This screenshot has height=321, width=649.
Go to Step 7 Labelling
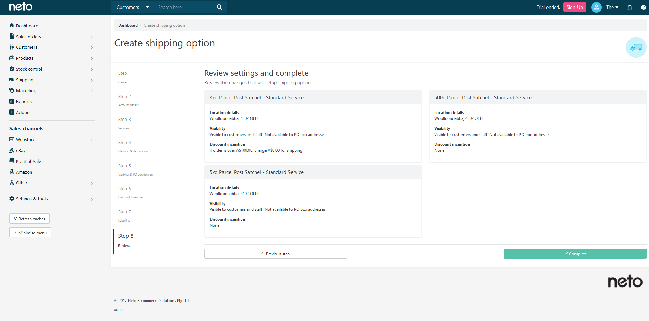[x=124, y=216]
